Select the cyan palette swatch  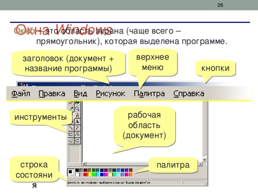(98, 175)
